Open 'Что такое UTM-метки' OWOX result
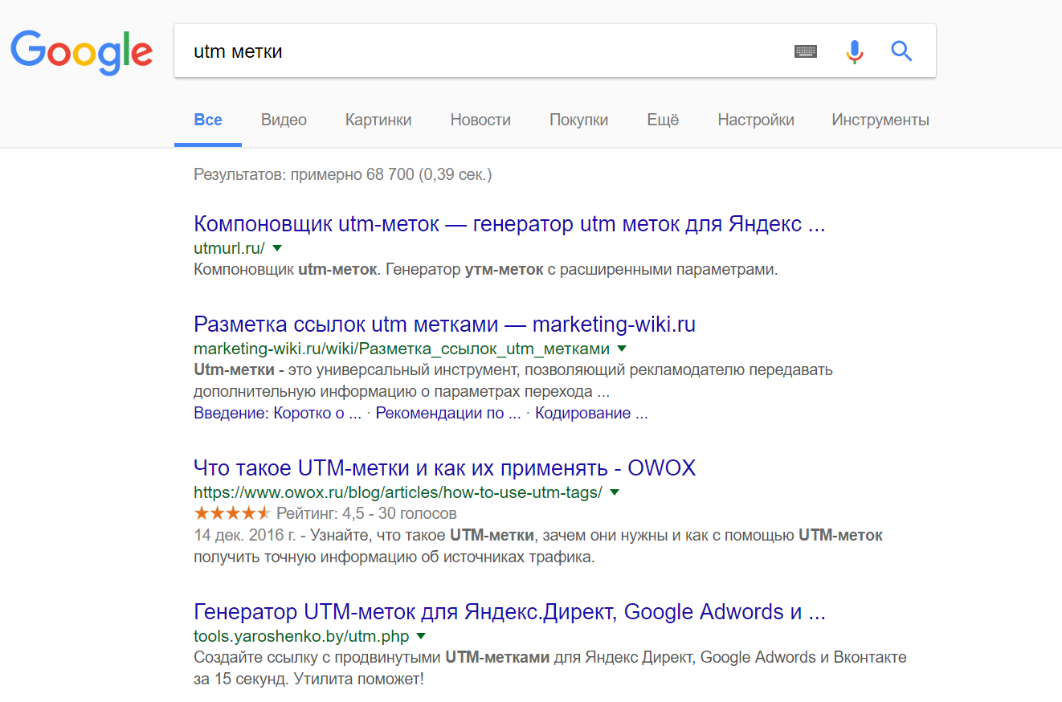This screenshot has height=702, width=1062. 444,467
